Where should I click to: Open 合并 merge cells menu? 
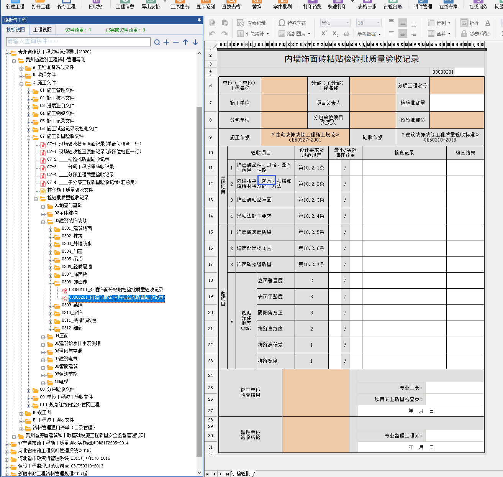[x=439, y=34]
